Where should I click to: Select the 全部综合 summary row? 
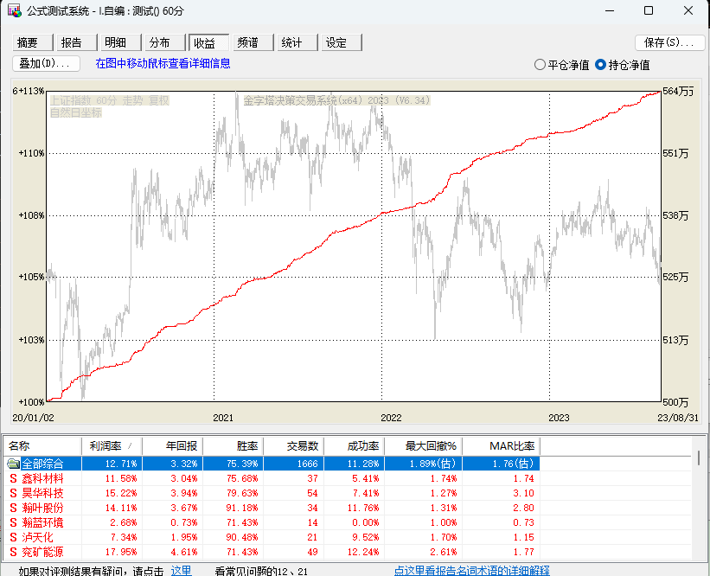point(272,464)
